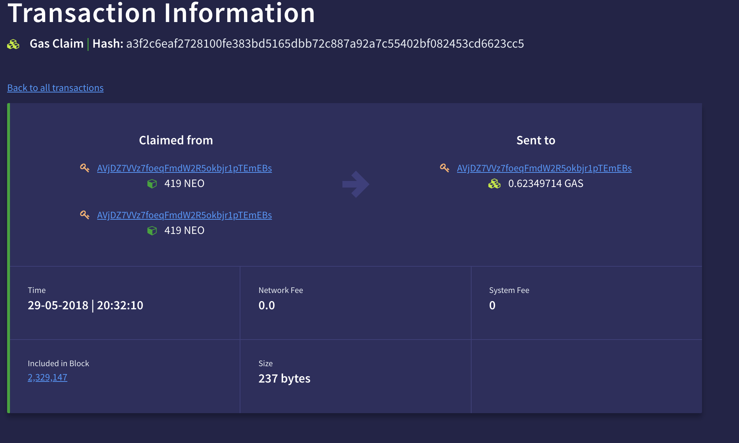This screenshot has width=739, height=443.
Task: Click the size value 237 bytes
Action: point(285,379)
